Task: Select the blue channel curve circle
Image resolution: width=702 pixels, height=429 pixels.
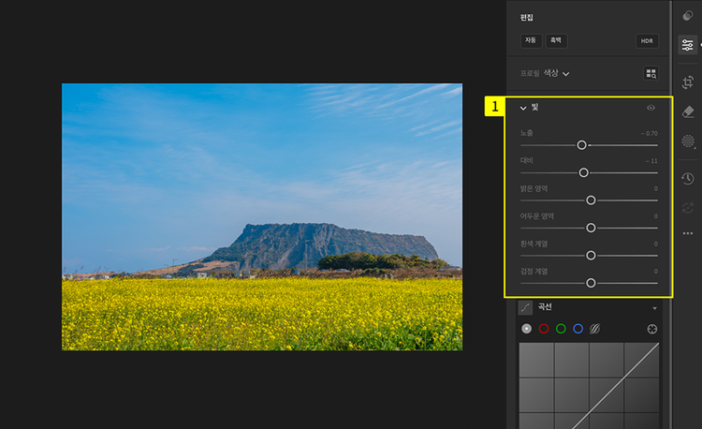Action: pyautogui.click(x=578, y=329)
